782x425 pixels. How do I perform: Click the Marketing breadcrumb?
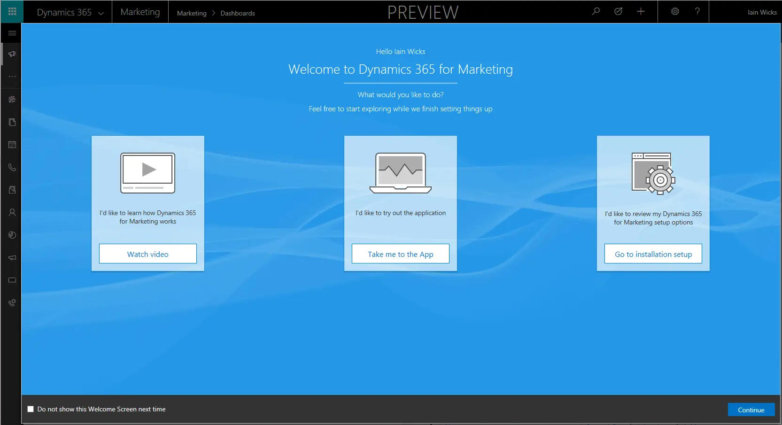tap(192, 13)
